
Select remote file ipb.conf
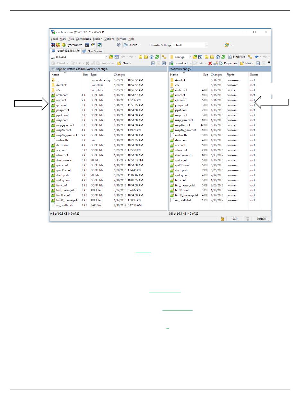180,100
